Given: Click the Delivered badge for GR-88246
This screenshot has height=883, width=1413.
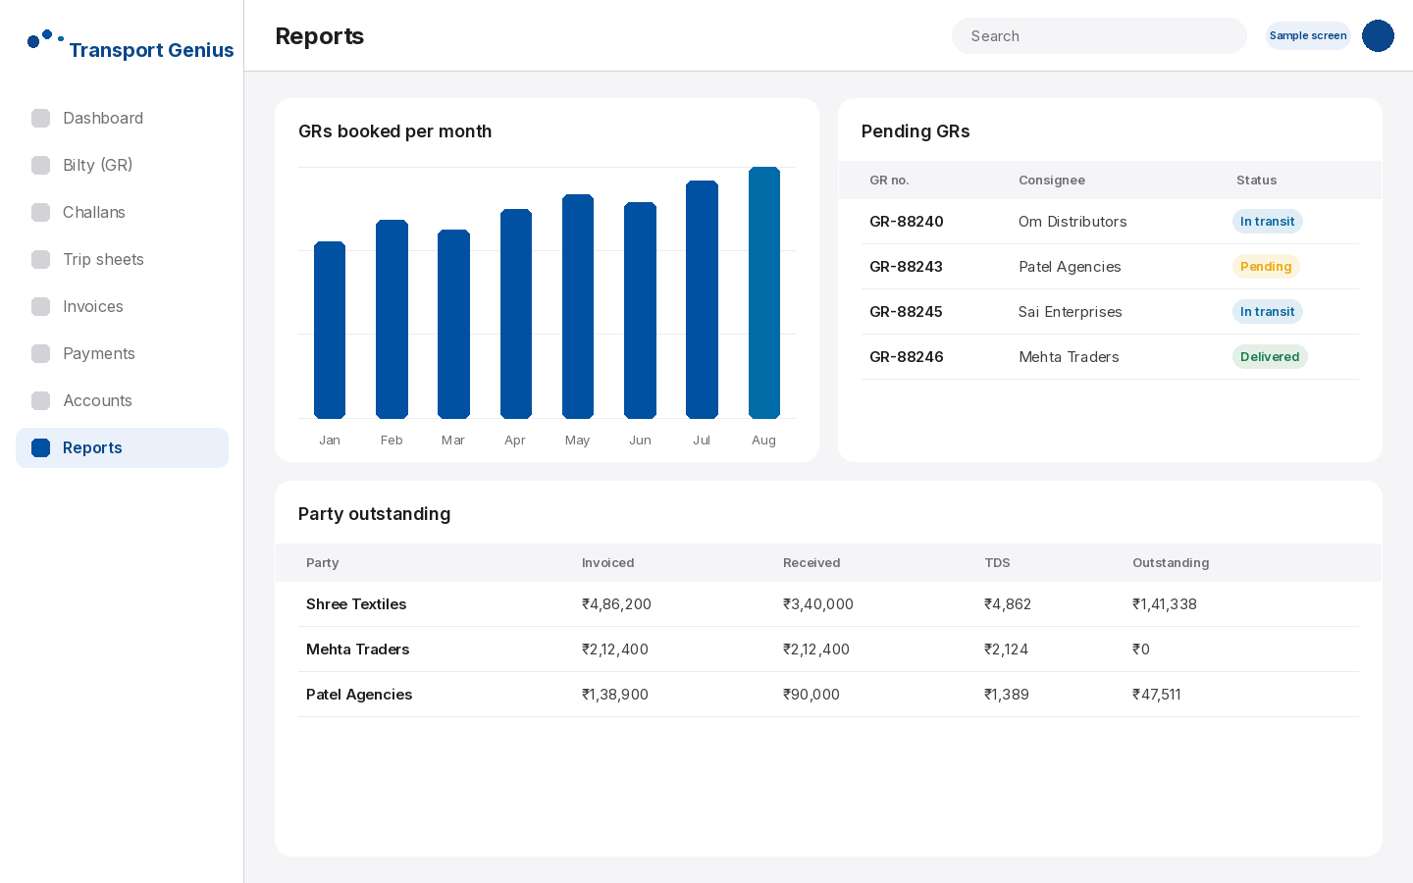Looking at the screenshot, I should pyautogui.click(x=1270, y=357).
